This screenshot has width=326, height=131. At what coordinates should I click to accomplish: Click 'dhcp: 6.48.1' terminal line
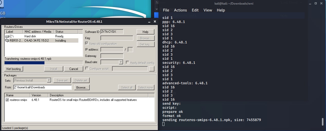pyautogui.click(x=175, y=42)
